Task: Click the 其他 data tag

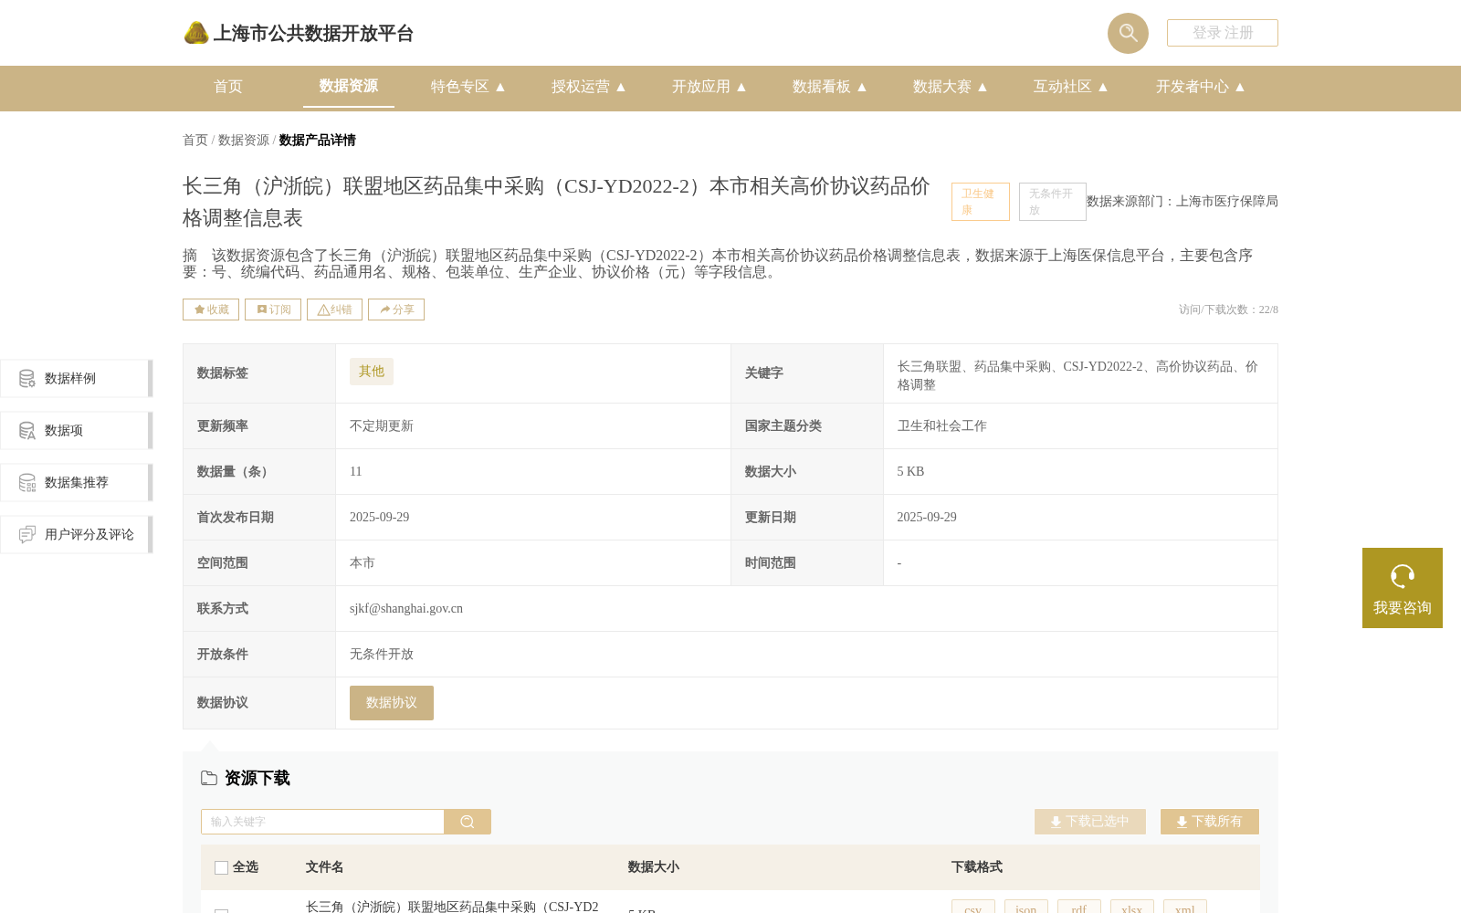Action: click(x=372, y=372)
